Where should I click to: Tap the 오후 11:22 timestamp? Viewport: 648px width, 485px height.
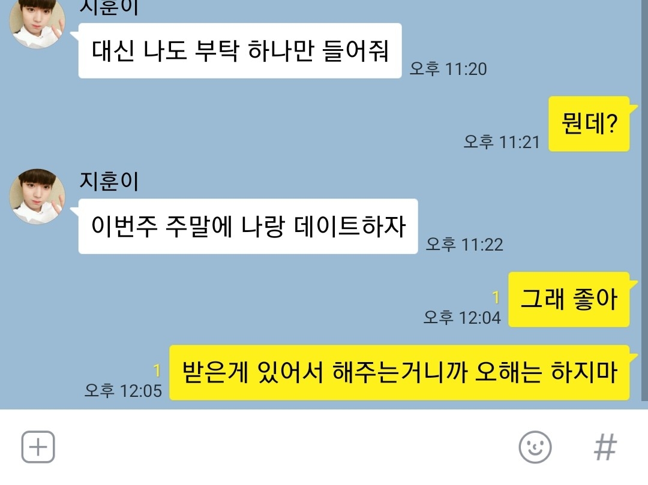tap(464, 245)
